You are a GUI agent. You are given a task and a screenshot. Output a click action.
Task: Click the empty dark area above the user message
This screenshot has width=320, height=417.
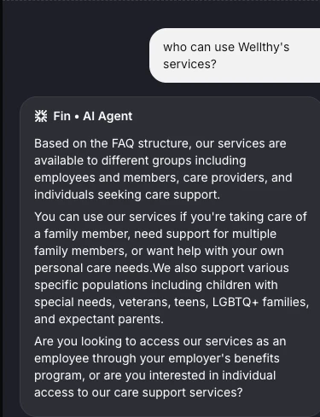(x=160, y=14)
